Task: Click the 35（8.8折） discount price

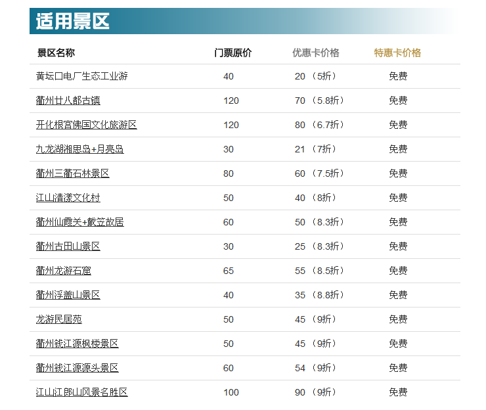Action: pyautogui.click(x=320, y=295)
